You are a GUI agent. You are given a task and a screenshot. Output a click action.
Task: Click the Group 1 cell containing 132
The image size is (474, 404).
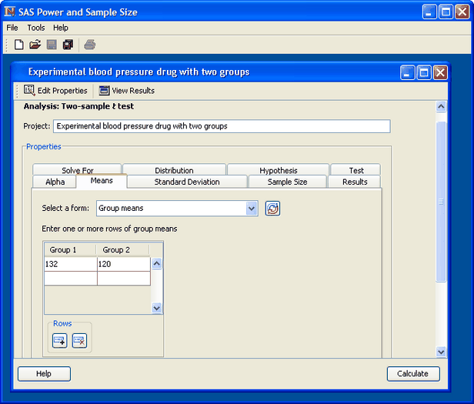tap(70, 264)
